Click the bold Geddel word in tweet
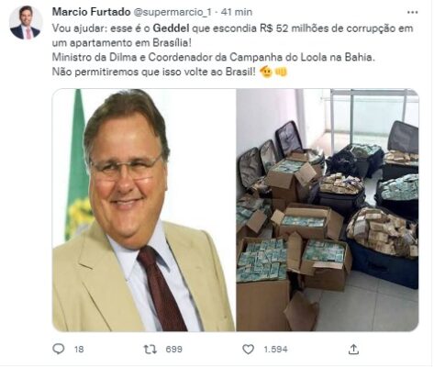The width and height of the screenshot is (434, 367). (x=171, y=28)
